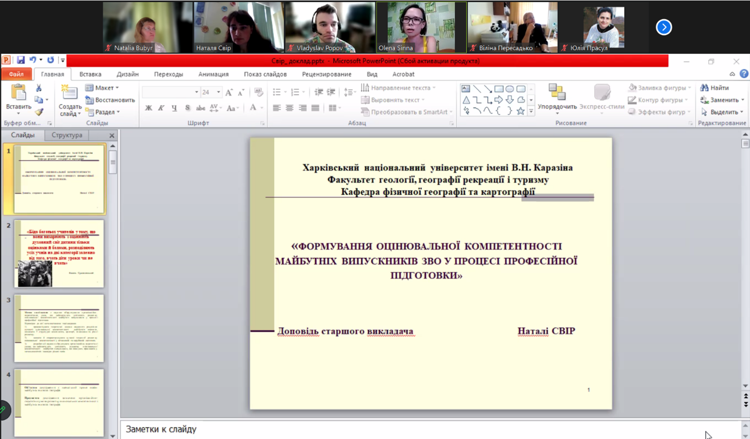Click the Cut scissors icon

(39, 88)
